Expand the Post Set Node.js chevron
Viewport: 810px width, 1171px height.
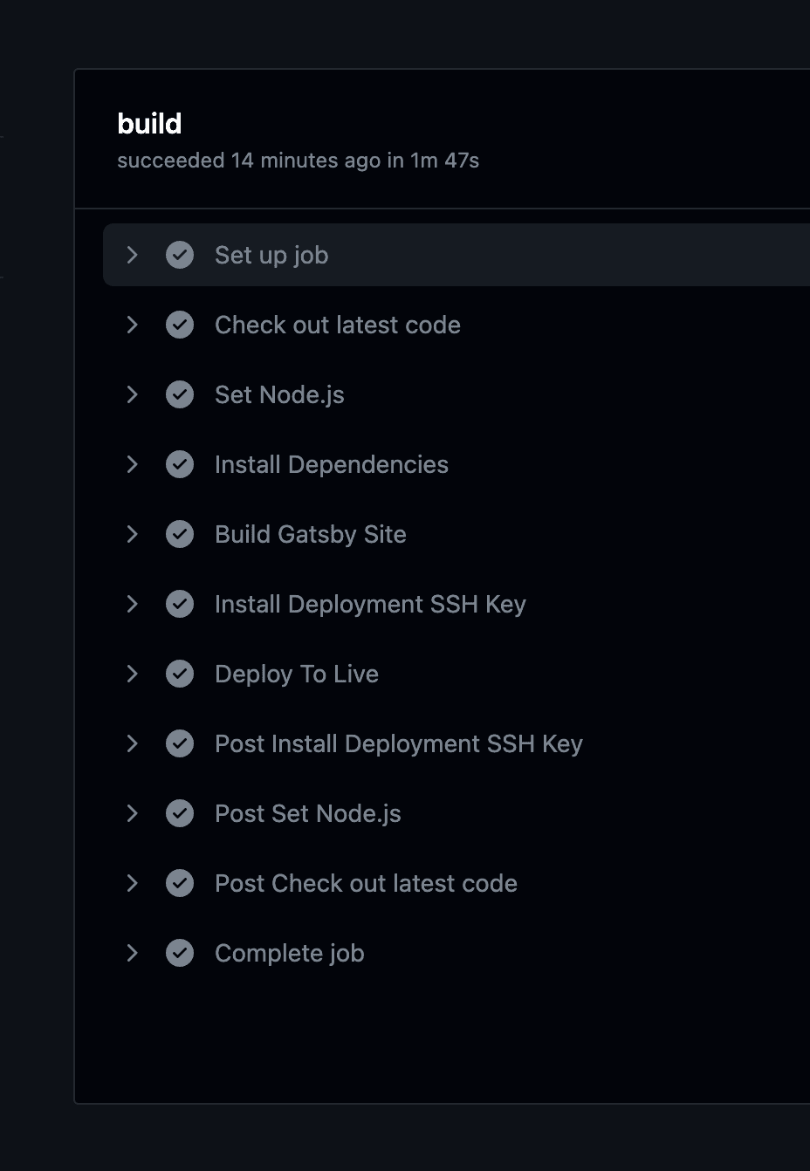(133, 813)
